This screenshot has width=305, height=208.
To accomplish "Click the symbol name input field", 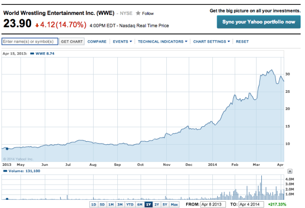I will (x=30, y=42).
